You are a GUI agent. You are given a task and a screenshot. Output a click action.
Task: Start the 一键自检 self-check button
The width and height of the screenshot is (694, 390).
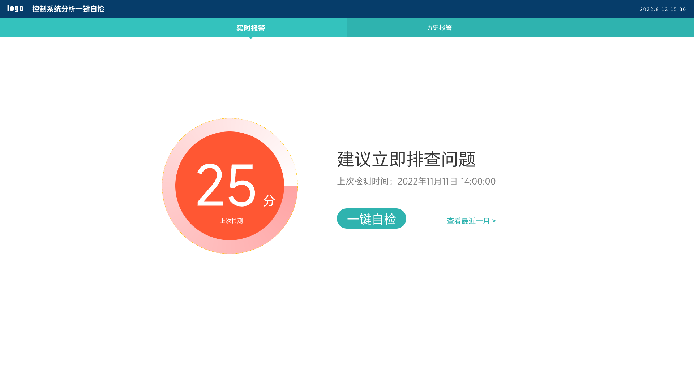pyautogui.click(x=372, y=218)
